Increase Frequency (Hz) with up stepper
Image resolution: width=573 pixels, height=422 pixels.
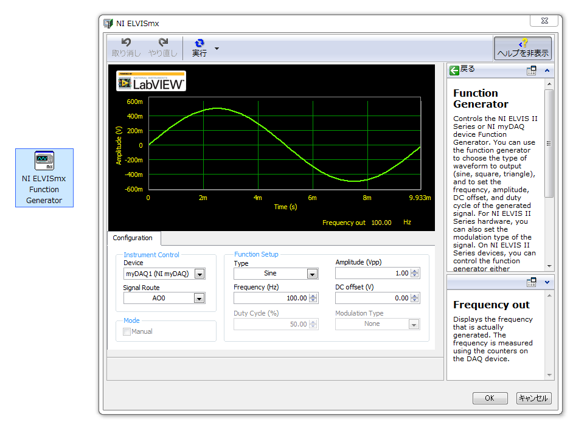pos(313,296)
